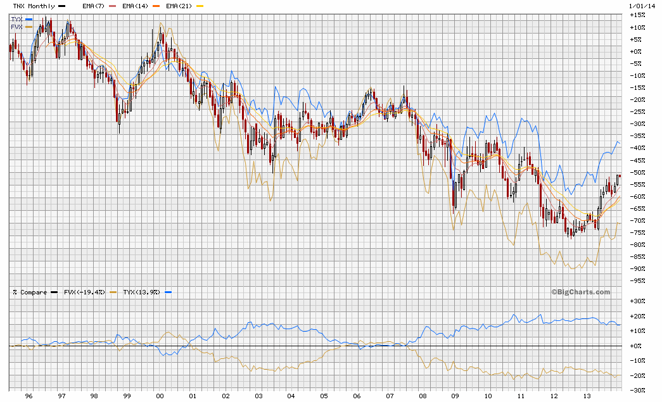Click the 04 year label on x-axis
The width and height of the screenshot is (662, 402).
[291, 396]
